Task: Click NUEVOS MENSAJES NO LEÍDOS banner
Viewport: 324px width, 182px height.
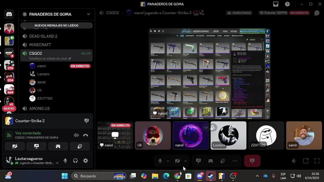Action: [56, 26]
